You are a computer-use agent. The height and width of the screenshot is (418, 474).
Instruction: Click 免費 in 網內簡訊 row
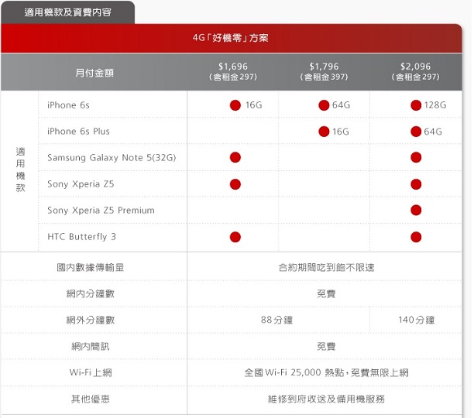(326, 347)
